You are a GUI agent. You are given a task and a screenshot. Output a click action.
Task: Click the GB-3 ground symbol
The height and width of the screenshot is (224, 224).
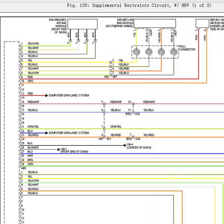coord(58,150)
